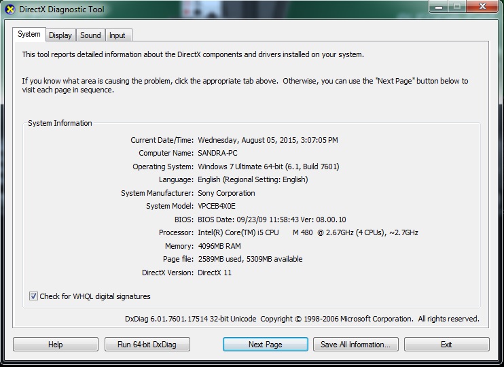Click the Page file label
This screenshot has width=504, height=367.
[179, 259]
